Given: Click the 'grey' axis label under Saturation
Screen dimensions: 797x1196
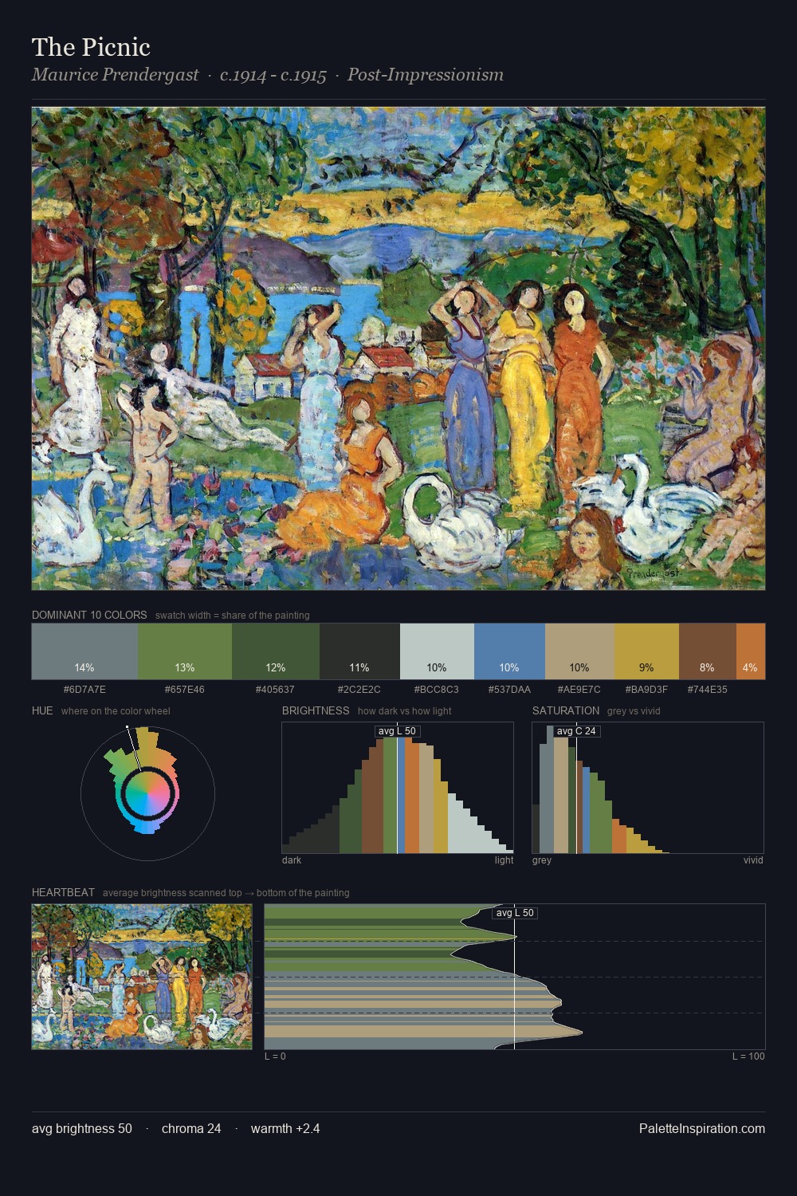Looking at the screenshot, I should point(542,860).
